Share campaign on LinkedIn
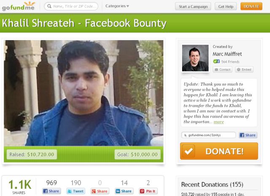 point(124,191)
